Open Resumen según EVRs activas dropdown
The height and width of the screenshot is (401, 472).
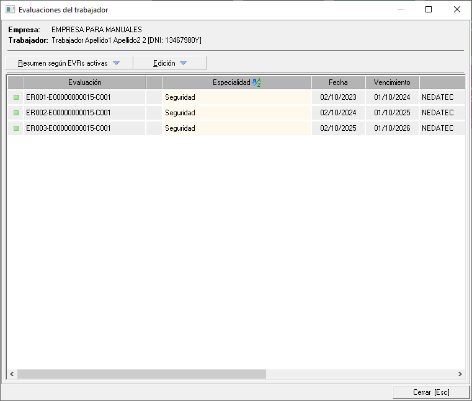point(69,63)
